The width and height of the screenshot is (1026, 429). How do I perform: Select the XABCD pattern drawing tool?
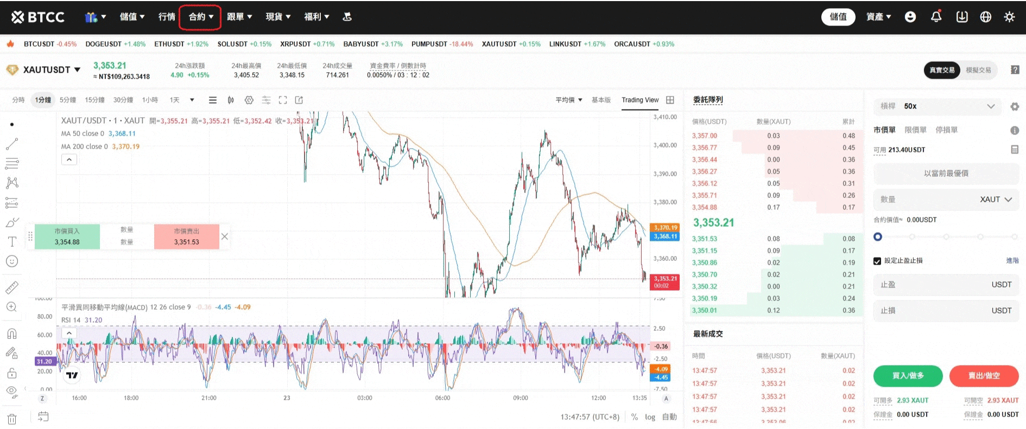point(12,183)
